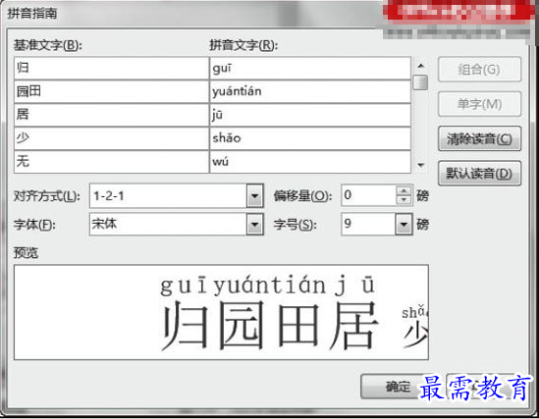Click the 清除读音(C) button
This screenshot has width=539, height=419.
pyautogui.click(x=479, y=138)
